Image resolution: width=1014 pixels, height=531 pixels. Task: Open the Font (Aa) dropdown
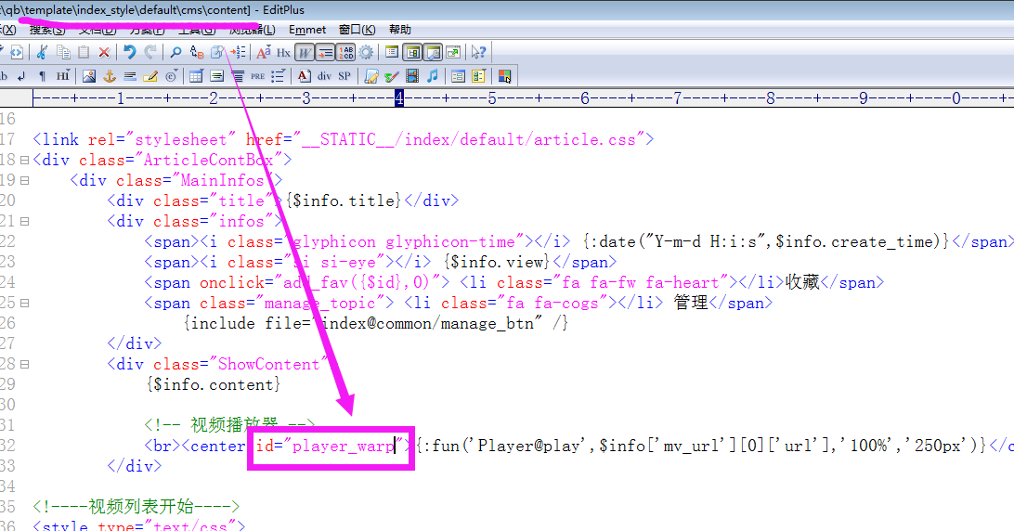coord(263,52)
